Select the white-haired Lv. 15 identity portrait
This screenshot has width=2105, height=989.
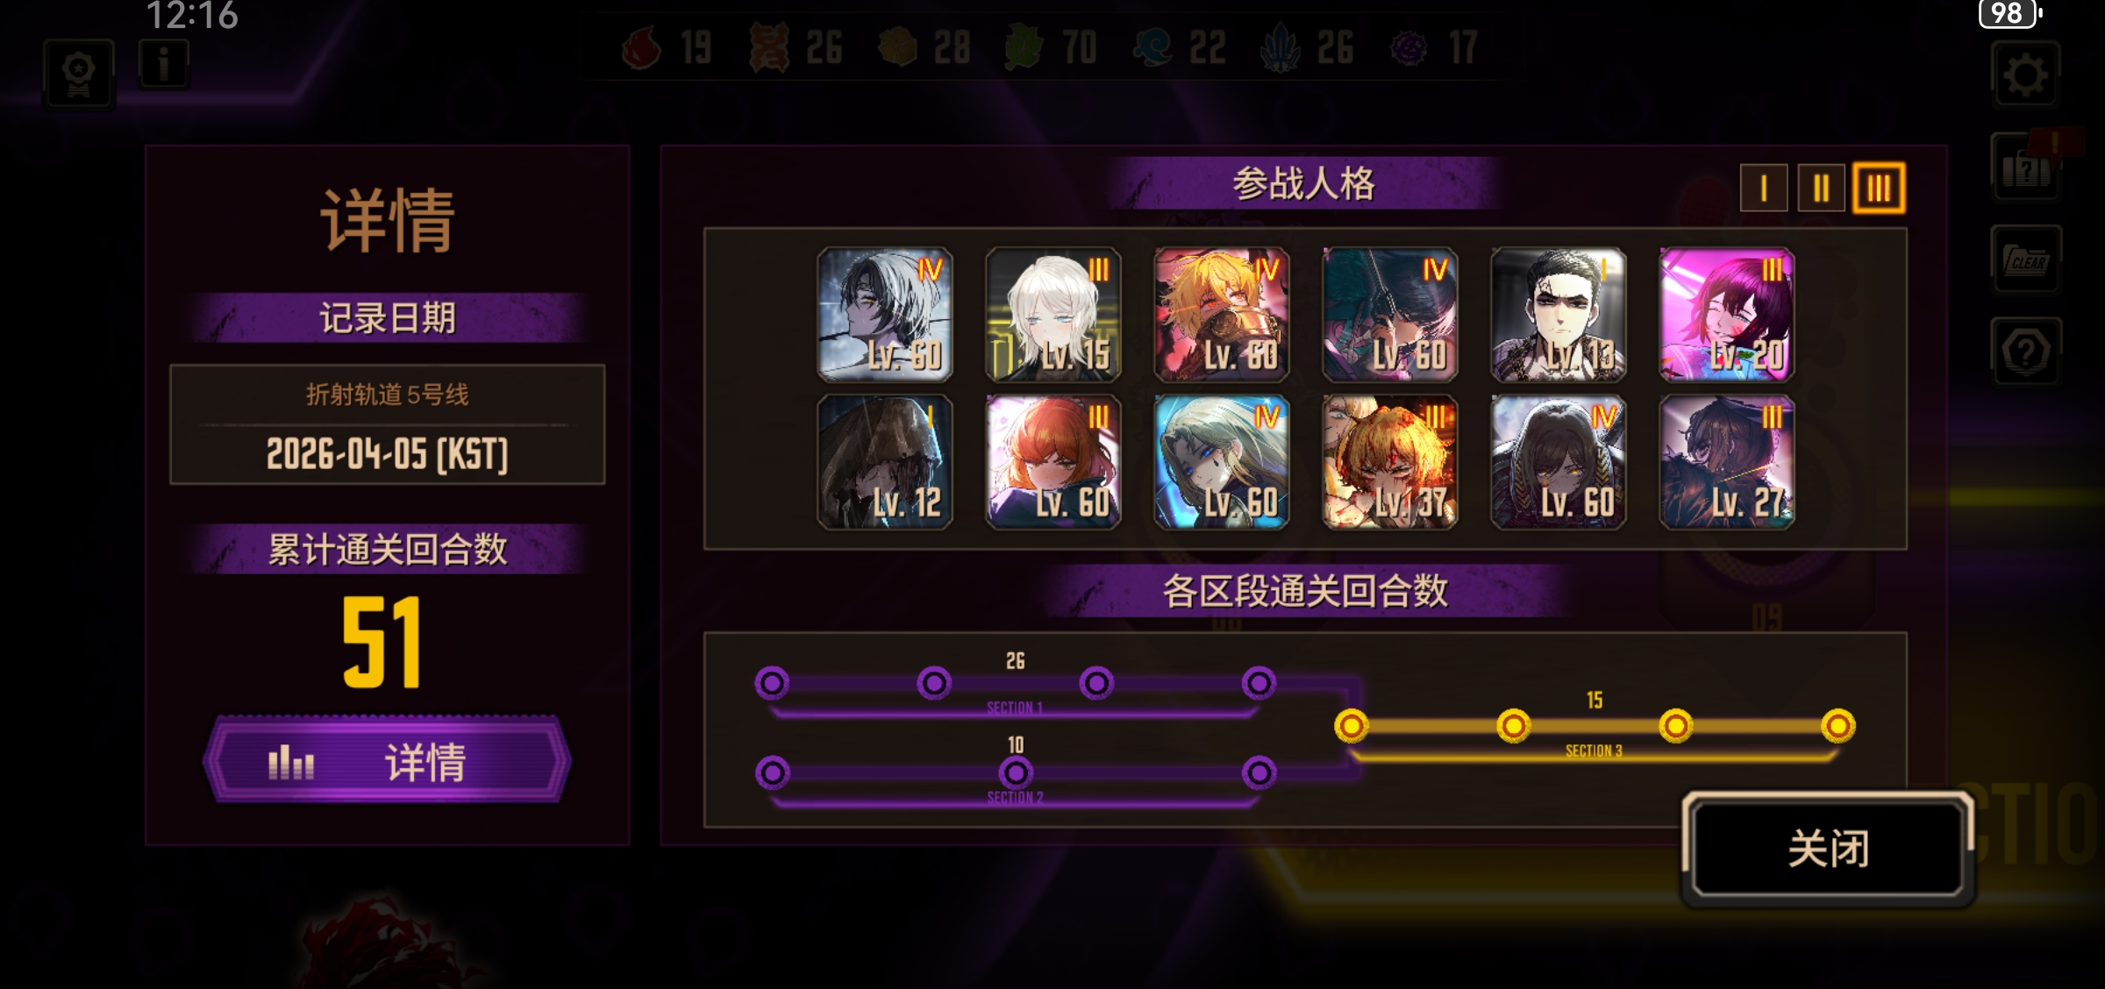click(x=1053, y=315)
